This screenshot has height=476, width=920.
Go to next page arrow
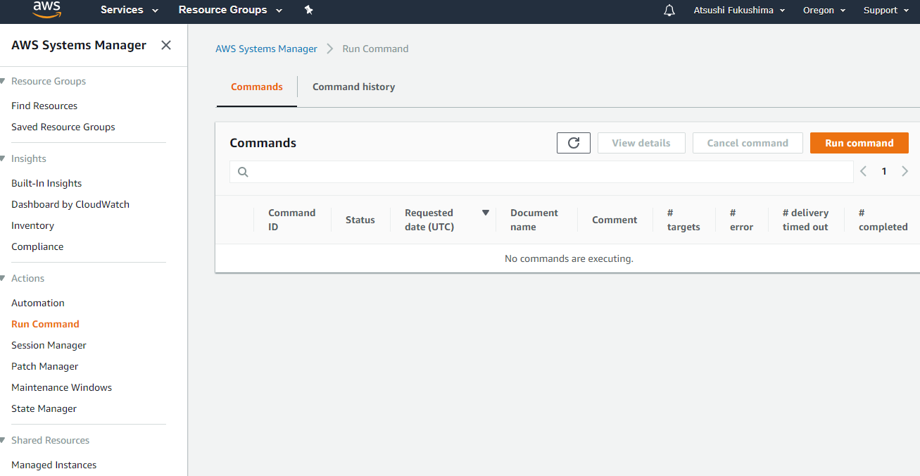pos(905,171)
